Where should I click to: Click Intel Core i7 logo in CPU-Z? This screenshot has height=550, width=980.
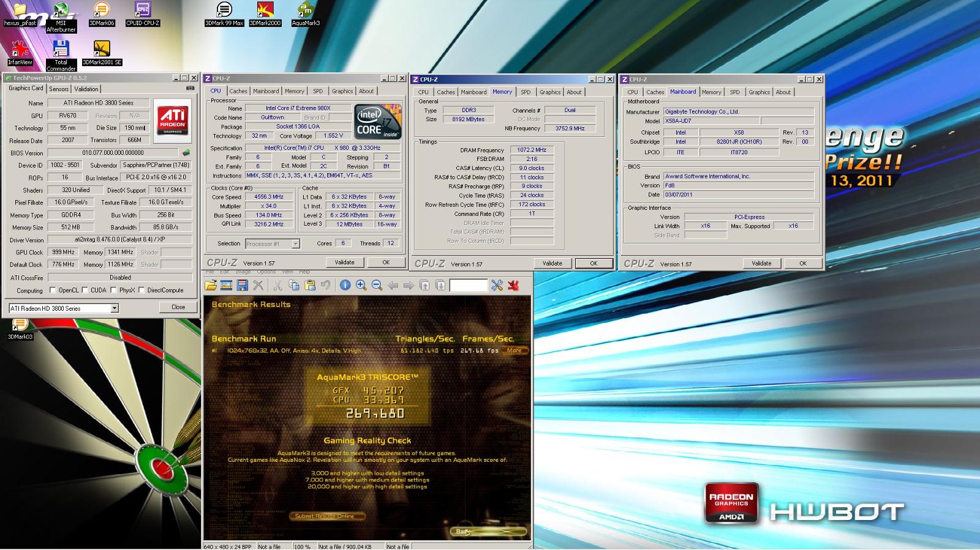[377, 122]
